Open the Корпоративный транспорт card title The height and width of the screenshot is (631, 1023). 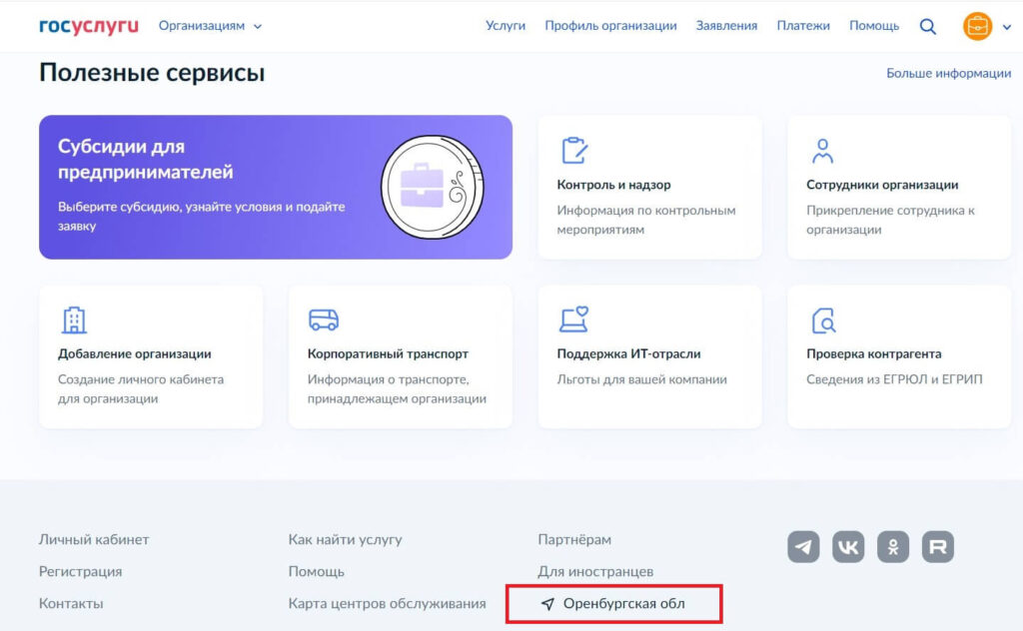point(388,353)
